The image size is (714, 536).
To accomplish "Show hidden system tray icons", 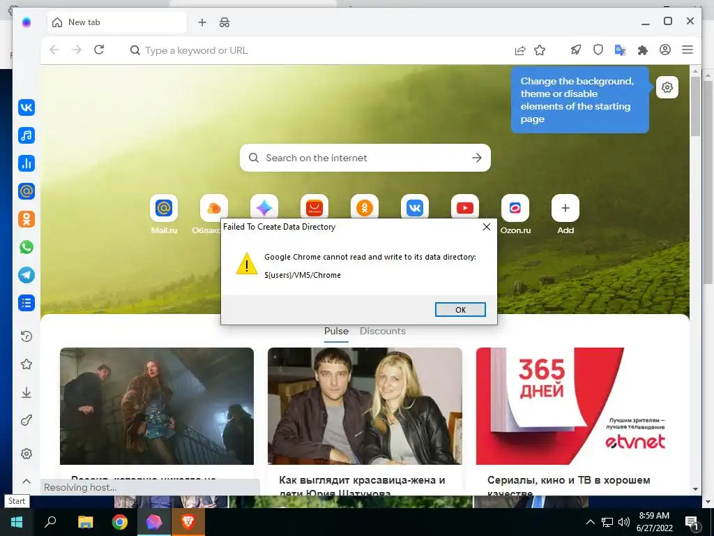I will pos(590,522).
